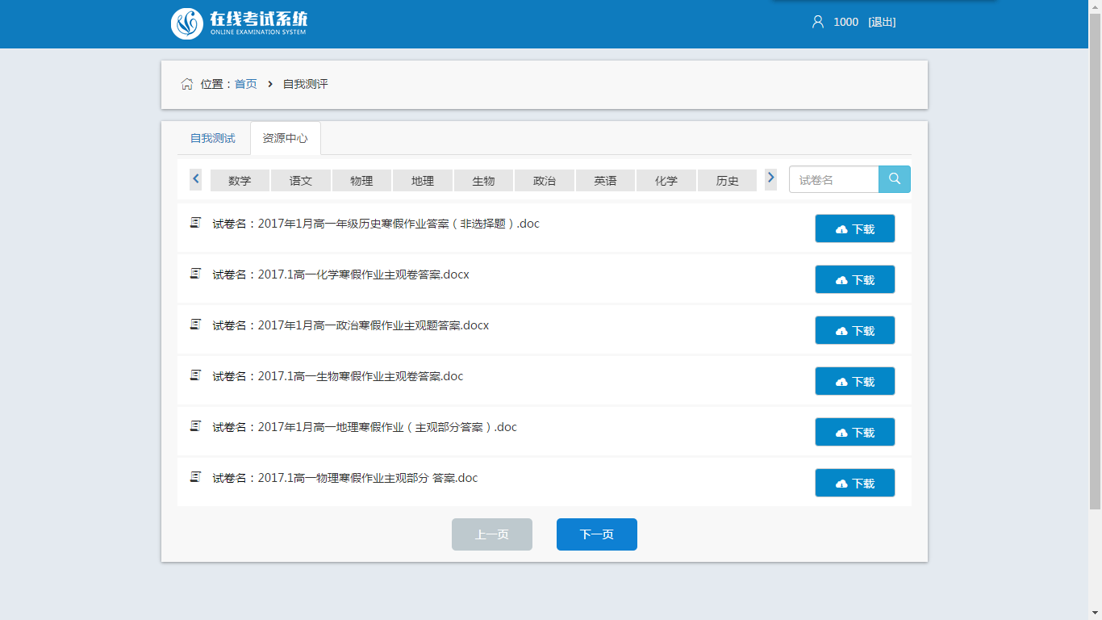Image resolution: width=1102 pixels, height=620 pixels.
Task: Go to next page with 下一页
Action: coord(596,534)
